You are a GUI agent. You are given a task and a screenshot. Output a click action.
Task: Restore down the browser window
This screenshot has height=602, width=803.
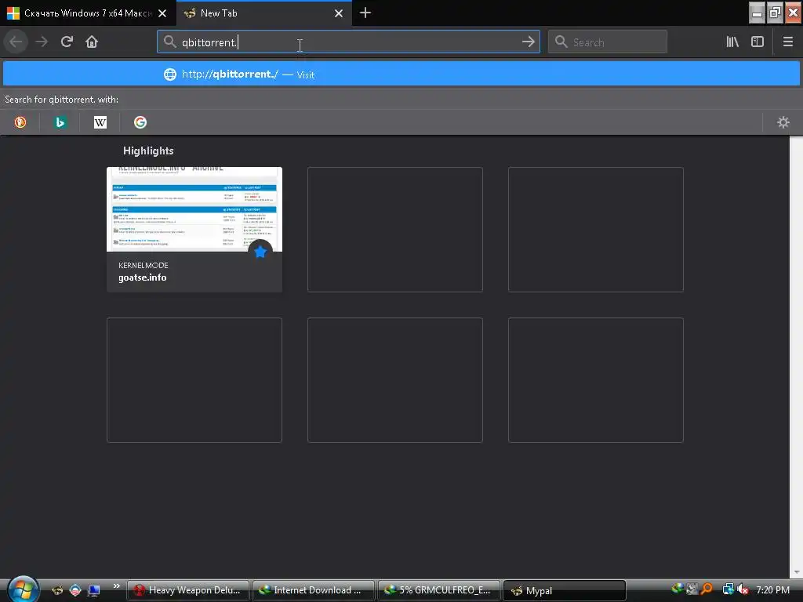pyautogui.click(x=776, y=13)
